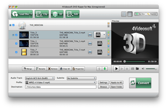The width and height of the screenshot is (167, 109).
Task: Click the blue icon on Title_1 row
Action: 109,46
